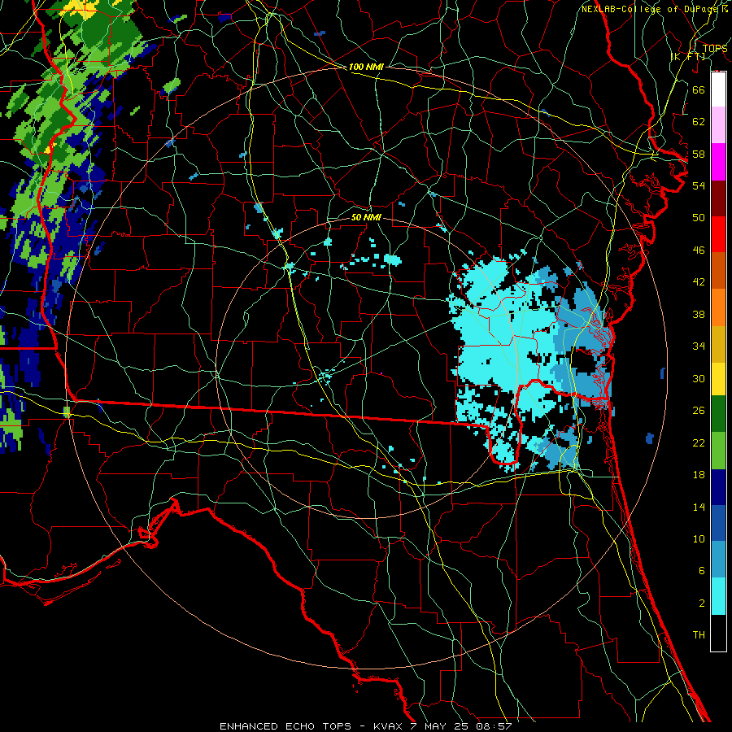Click the '30' legend value

699,378
